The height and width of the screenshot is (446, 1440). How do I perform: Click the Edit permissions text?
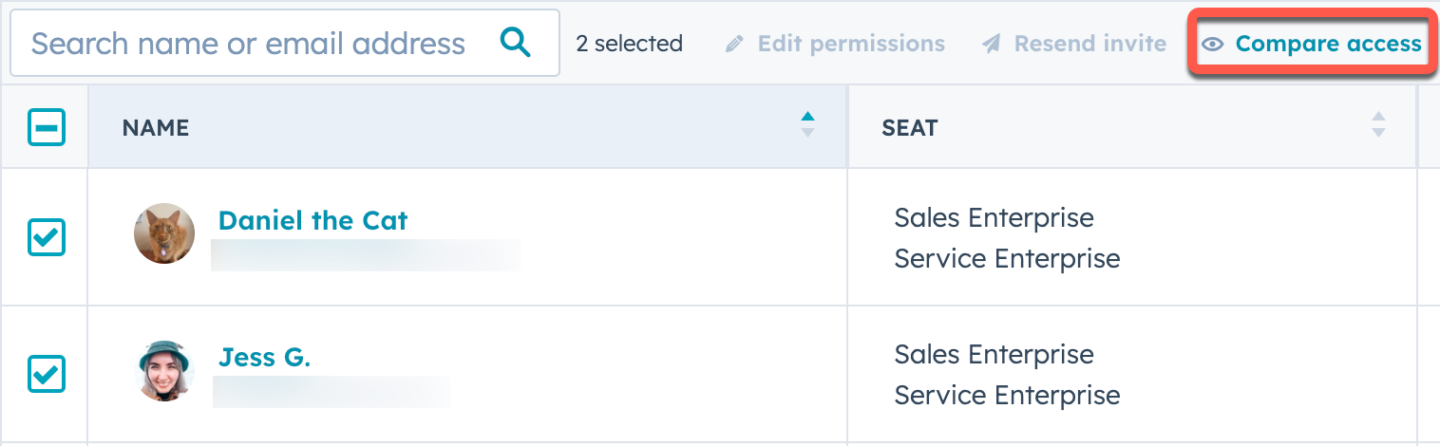[x=851, y=44]
